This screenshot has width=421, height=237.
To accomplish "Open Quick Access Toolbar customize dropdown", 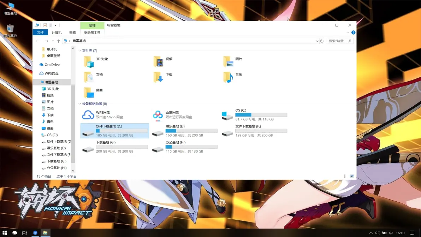I will (x=55, y=25).
